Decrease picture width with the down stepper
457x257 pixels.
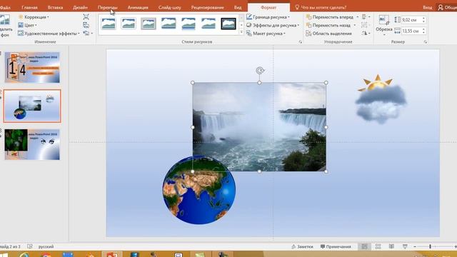(423, 32)
